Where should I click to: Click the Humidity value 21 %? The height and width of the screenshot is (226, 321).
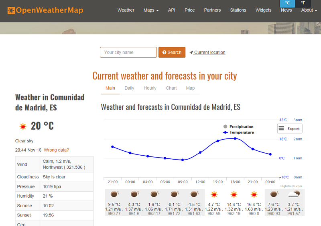tap(48, 196)
